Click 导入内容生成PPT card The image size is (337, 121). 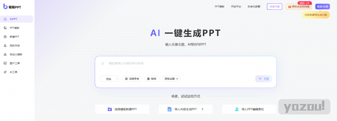186,109
